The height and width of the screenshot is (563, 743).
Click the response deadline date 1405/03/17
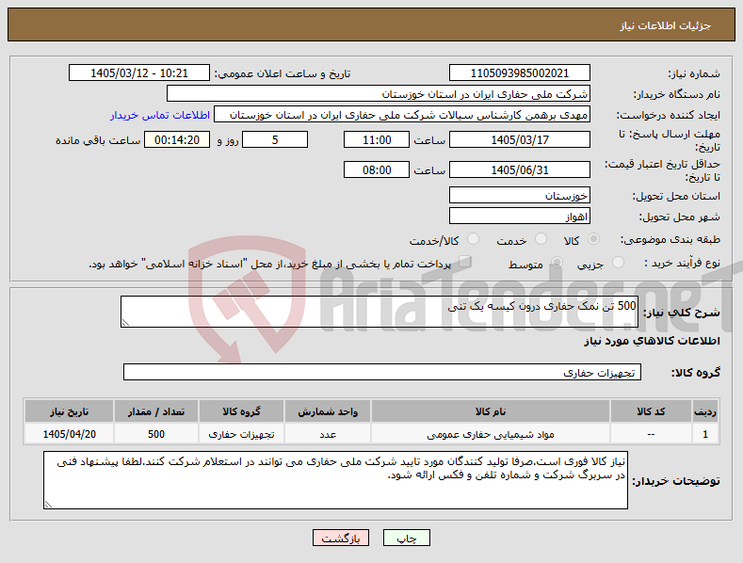[x=519, y=139]
